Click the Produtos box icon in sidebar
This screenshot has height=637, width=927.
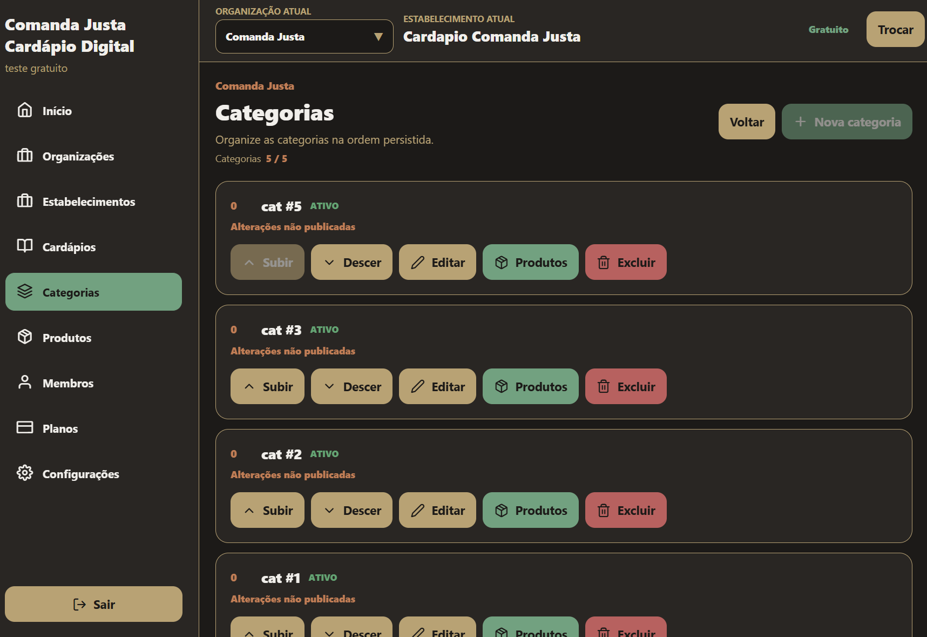pyautogui.click(x=25, y=337)
